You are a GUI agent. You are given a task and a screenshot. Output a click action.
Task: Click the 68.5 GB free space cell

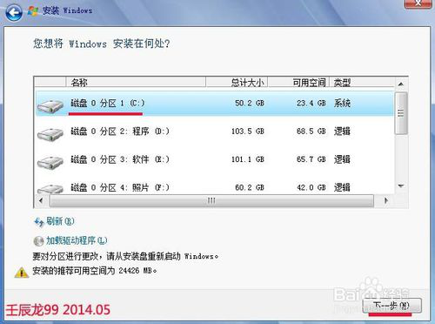pos(311,132)
